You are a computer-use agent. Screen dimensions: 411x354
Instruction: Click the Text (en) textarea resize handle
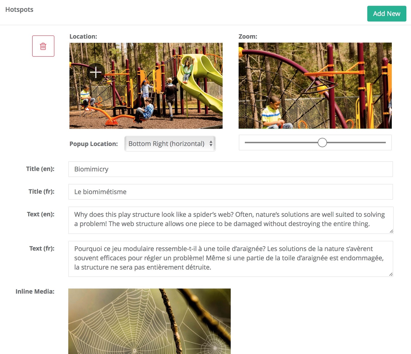click(x=391, y=231)
